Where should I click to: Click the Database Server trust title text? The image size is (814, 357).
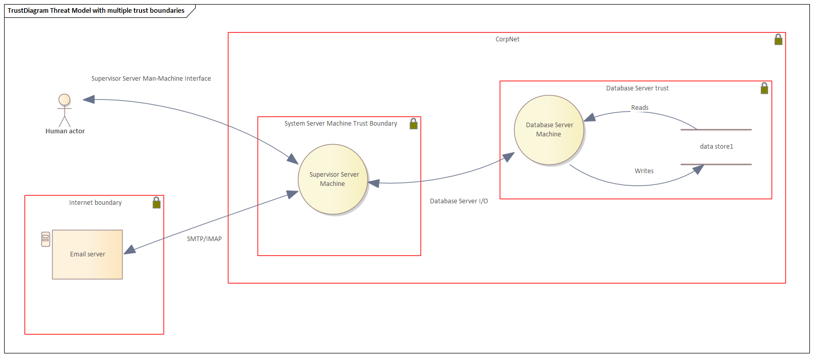637,88
